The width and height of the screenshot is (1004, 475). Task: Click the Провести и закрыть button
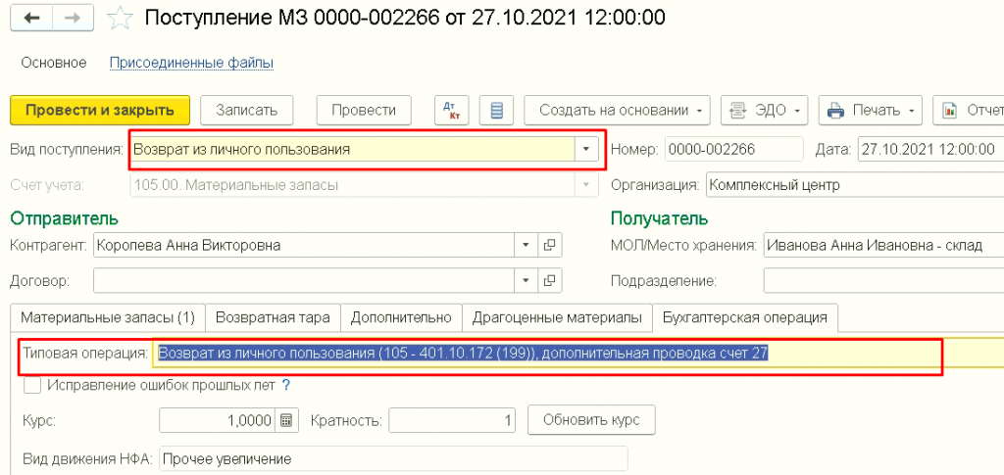[99, 111]
